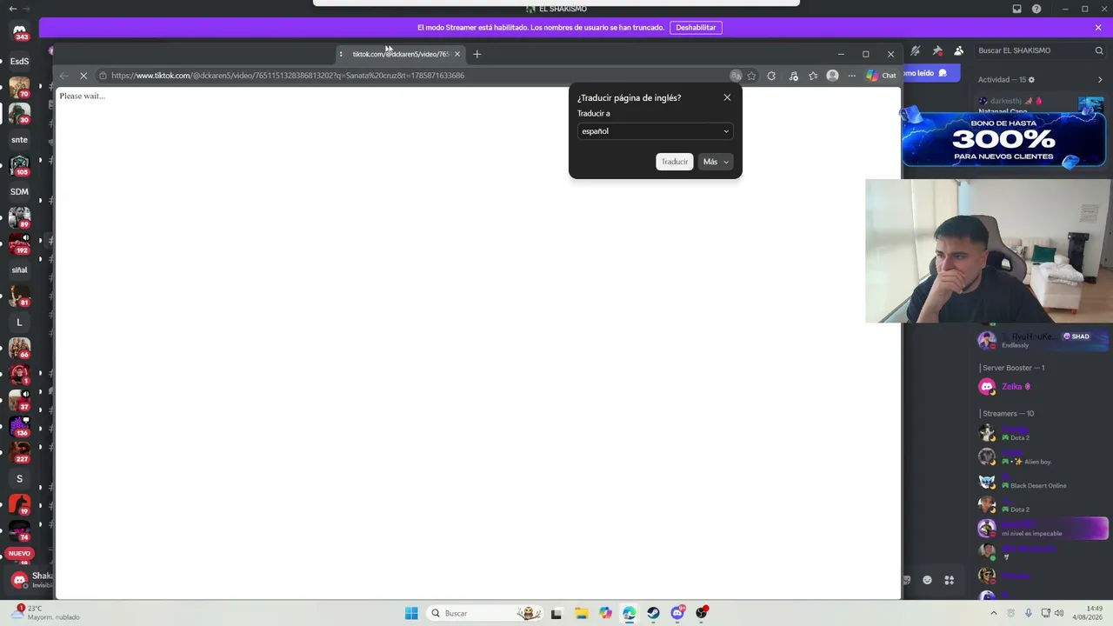Open the snte server

(19, 140)
